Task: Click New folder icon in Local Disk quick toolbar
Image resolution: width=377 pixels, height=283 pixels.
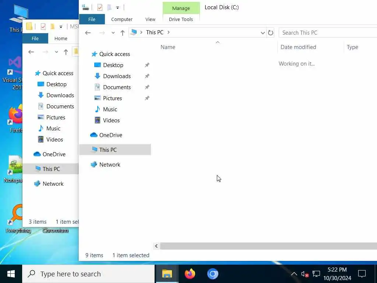Action: click(x=109, y=7)
